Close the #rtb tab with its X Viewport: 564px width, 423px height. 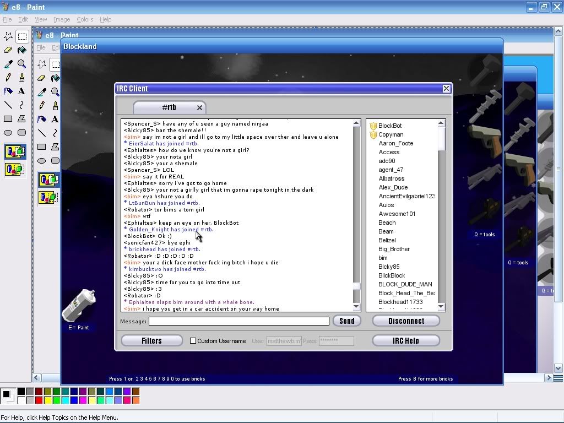(x=199, y=107)
